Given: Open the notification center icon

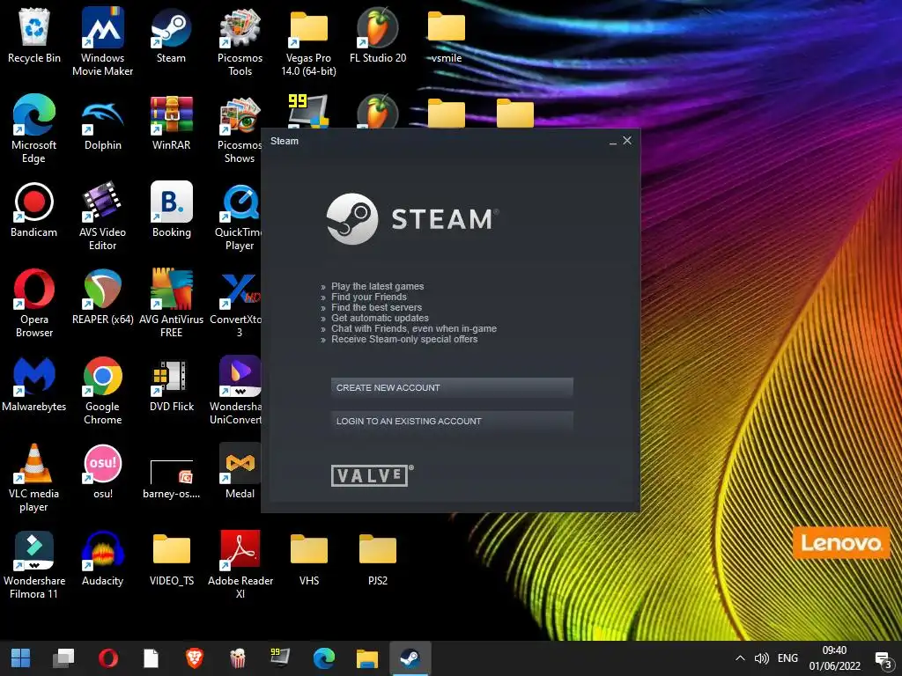Looking at the screenshot, I should click(x=883, y=660).
